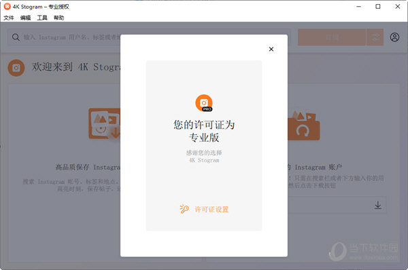408x270 pixels.
Task: Click the 高品质保存 Instagram caption
Action: coord(88,167)
